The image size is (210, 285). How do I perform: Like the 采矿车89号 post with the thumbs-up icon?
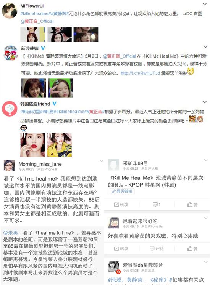point(192,205)
